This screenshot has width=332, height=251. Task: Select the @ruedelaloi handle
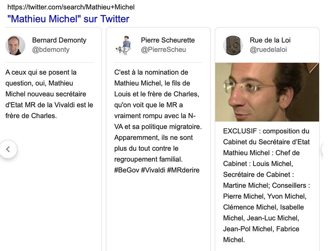click(268, 50)
